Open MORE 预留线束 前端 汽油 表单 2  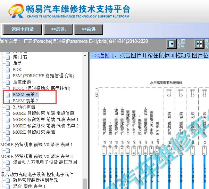point(45,126)
